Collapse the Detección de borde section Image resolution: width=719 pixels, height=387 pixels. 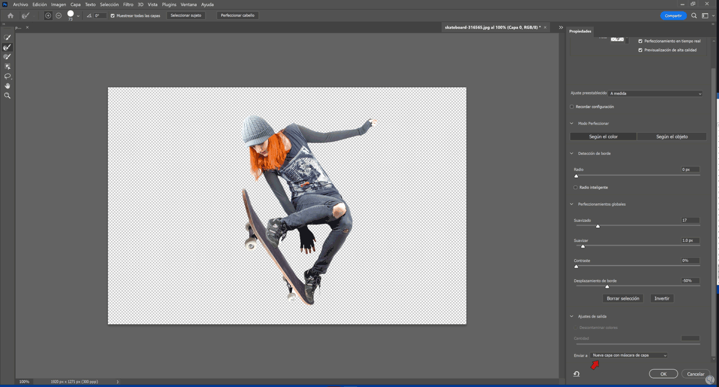572,154
